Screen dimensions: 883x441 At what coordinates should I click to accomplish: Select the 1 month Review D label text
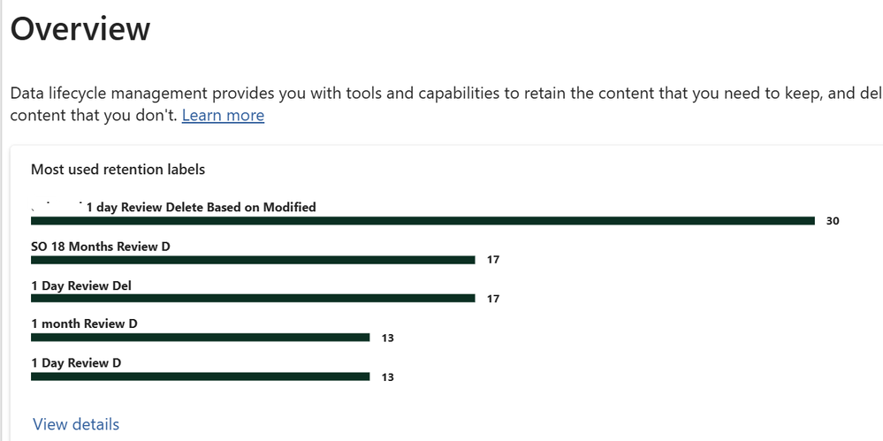[x=84, y=323]
